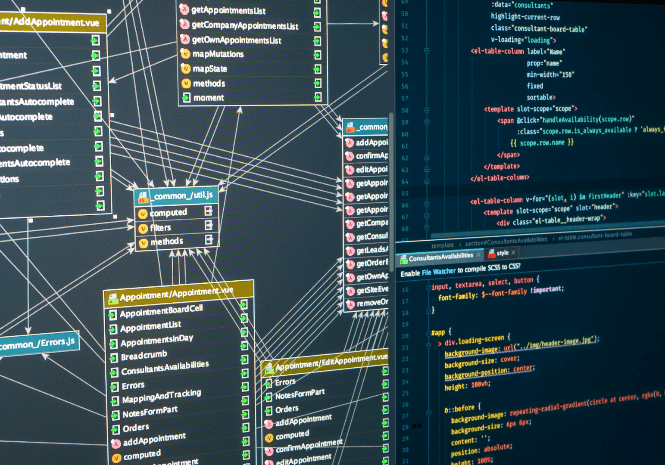
Task: Click the SCSS file icon on the style tab
Action: coord(492,253)
